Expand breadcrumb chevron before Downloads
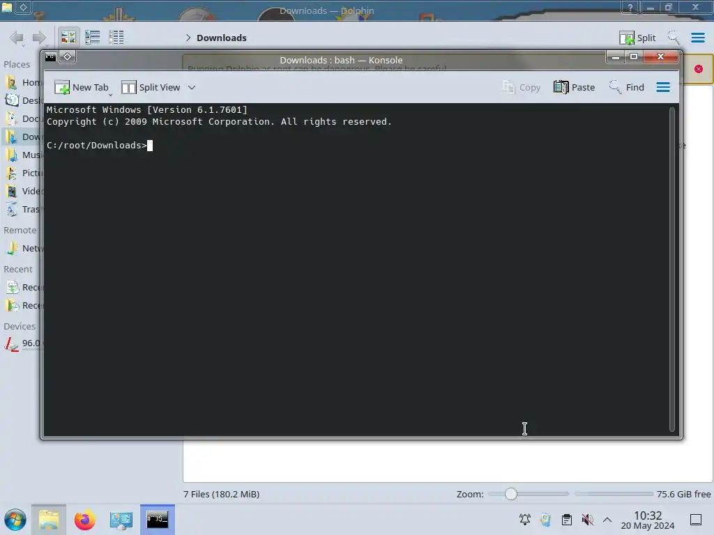Screen dimensions: 714x535 pos(188,38)
